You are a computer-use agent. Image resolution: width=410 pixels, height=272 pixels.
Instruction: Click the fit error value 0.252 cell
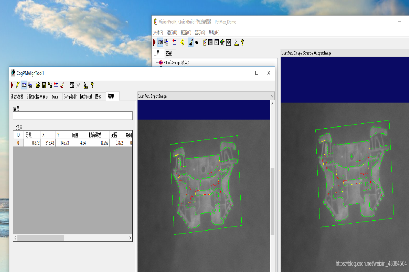point(98,143)
